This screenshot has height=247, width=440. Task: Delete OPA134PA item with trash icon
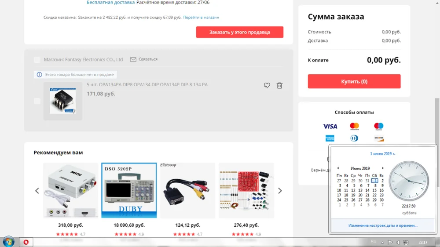pyautogui.click(x=279, y=86)
